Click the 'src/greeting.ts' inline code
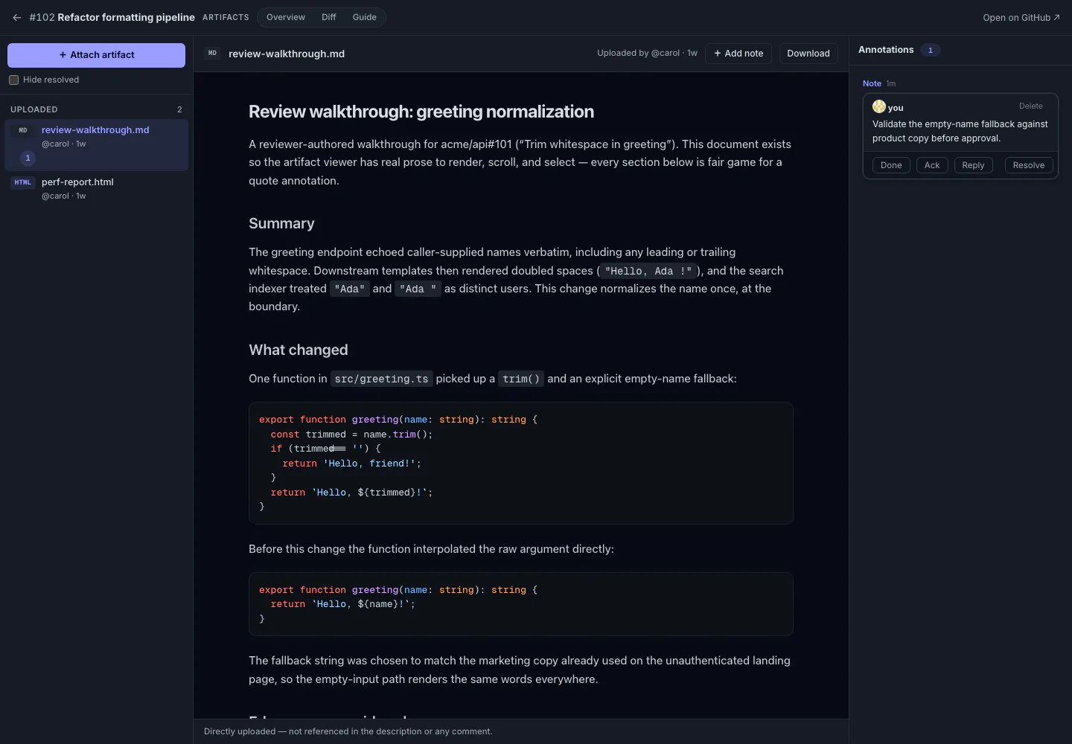 [381, 379]
